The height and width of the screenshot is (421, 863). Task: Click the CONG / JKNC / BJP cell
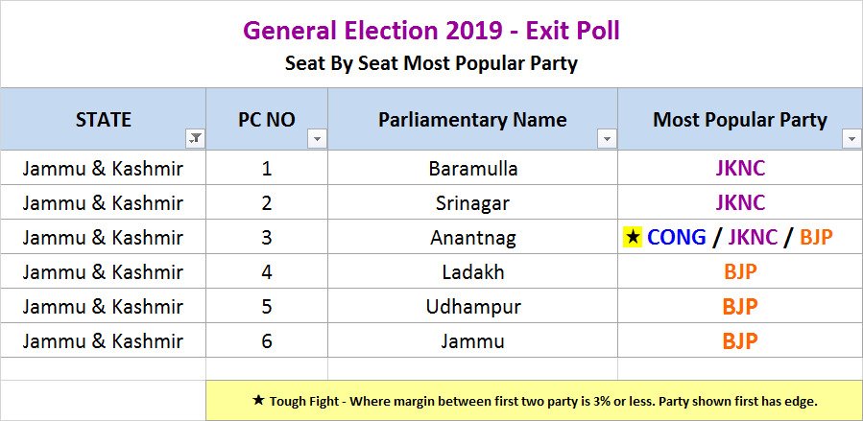click(740, 238)
